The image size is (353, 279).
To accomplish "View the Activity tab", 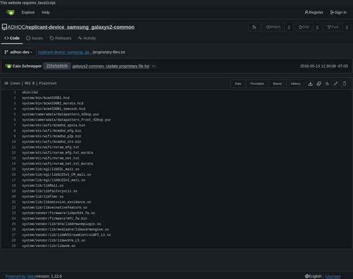I will coord(87,39).
